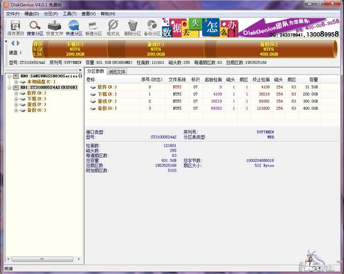
Task: Click the 保存更改 (Save Changes) toolbar icon
Action: pos(16,28)
